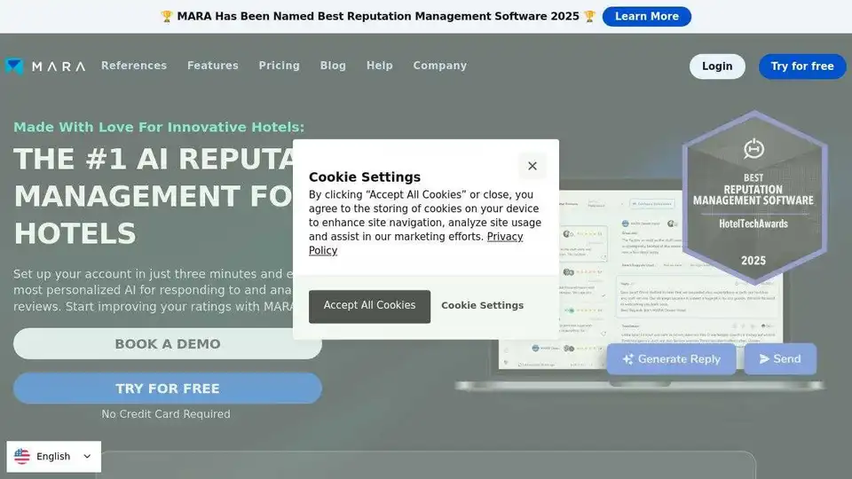852x479 pixels.
Task: Click the MARA wordmark text
Action: tap(59, 67)
